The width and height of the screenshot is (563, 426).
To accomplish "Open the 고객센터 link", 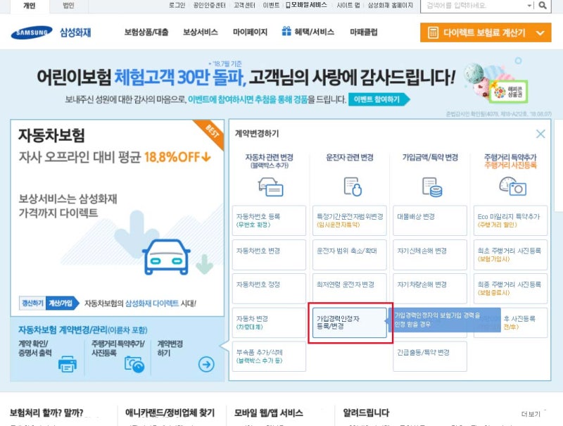I will 244,6.
